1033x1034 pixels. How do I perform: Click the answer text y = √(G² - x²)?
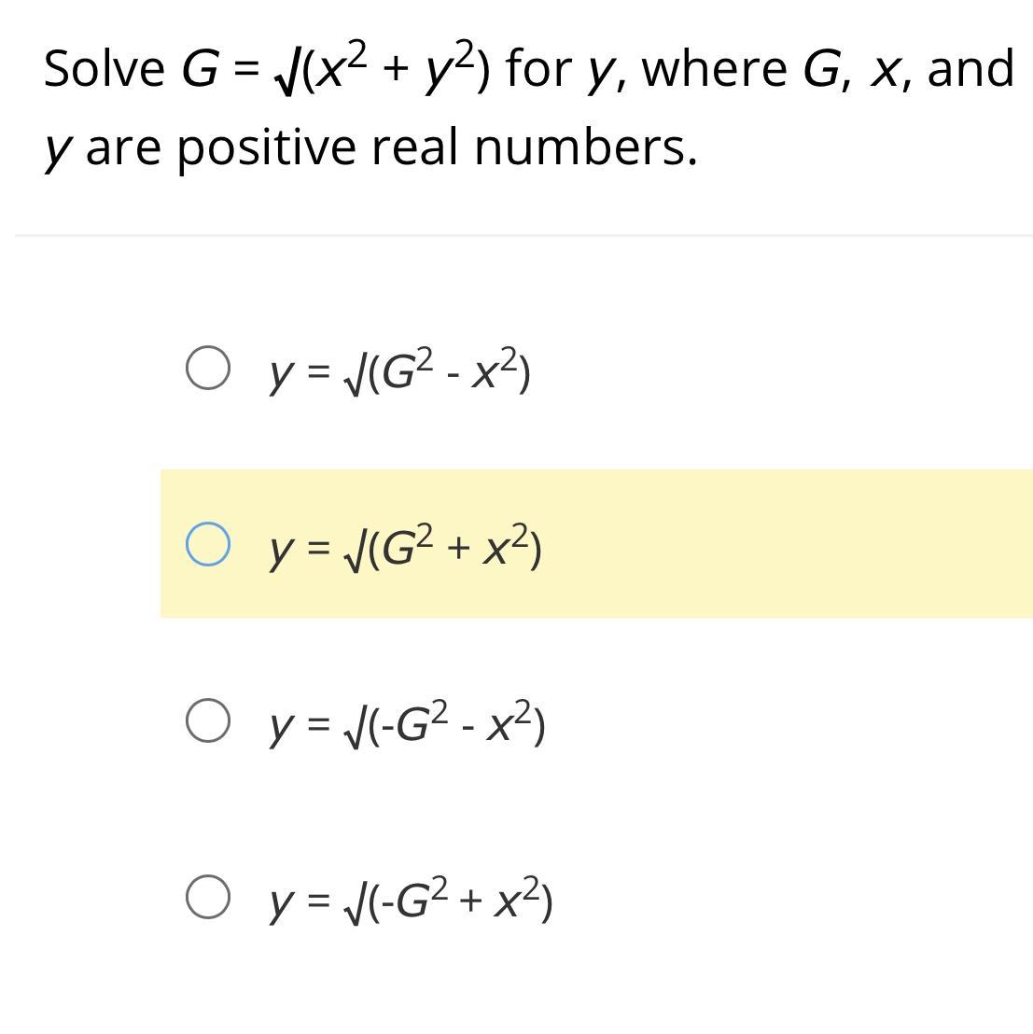click(x=399, y=371)
